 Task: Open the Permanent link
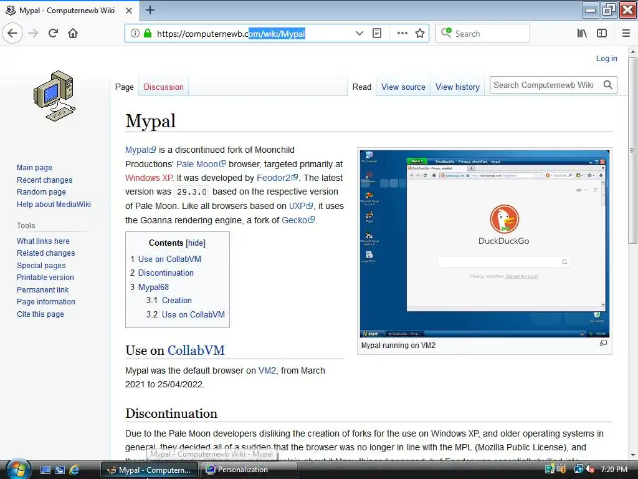pos(43,289)
